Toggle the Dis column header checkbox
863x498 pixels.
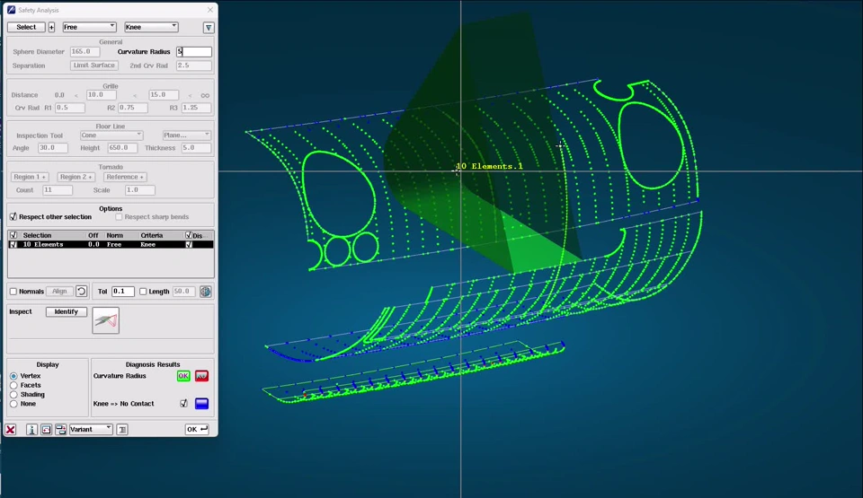189,235
